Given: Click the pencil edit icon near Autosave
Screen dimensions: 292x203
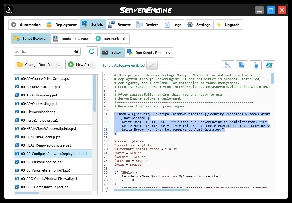Looking at the screenshot, I should click(152, 65).
